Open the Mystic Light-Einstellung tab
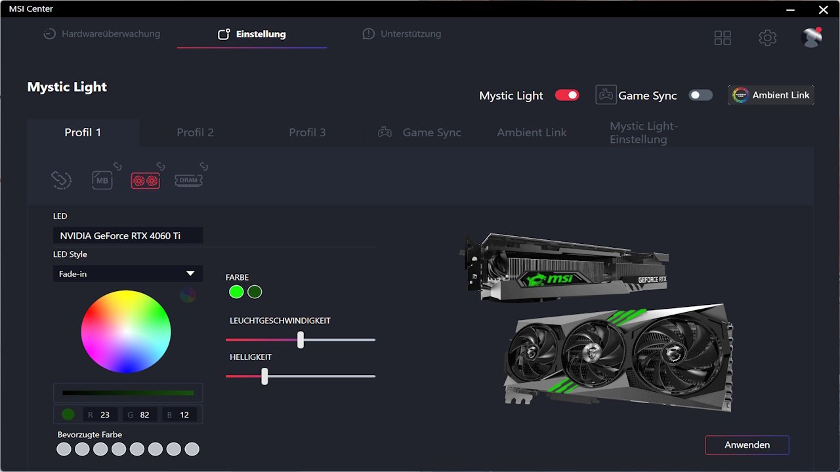This screenshot has height=472, width=840. tap(643, 132)
